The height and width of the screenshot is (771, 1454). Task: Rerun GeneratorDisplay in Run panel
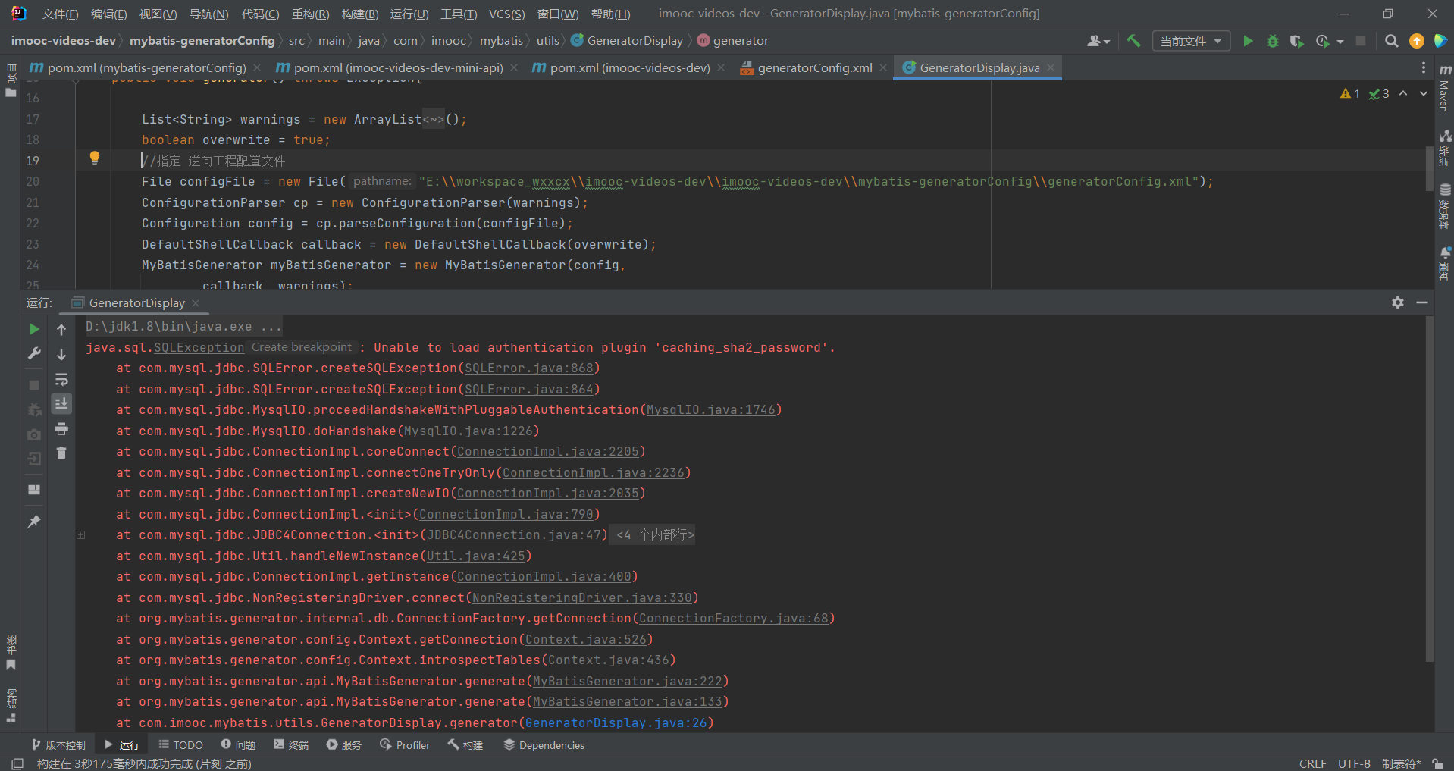point(34,329)
